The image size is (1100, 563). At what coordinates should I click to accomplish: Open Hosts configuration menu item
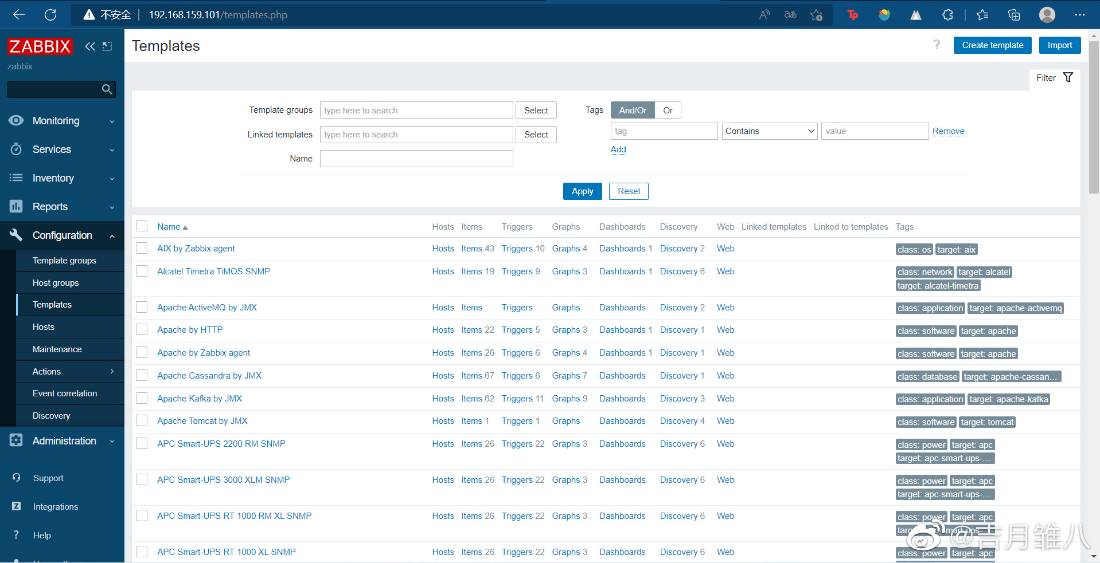(70, 327)
